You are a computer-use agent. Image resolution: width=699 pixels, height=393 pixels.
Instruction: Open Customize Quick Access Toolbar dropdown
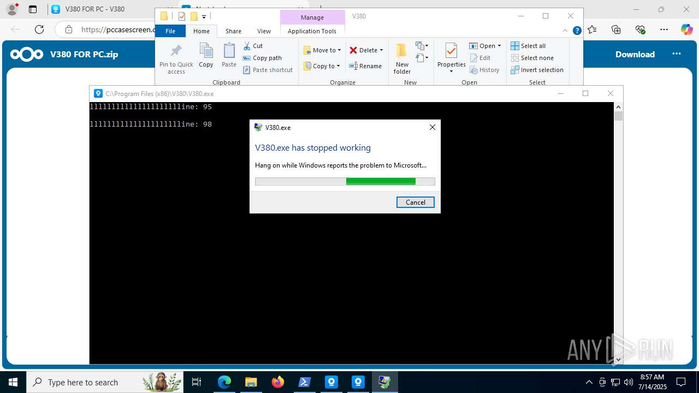click(x=204, y=17)
